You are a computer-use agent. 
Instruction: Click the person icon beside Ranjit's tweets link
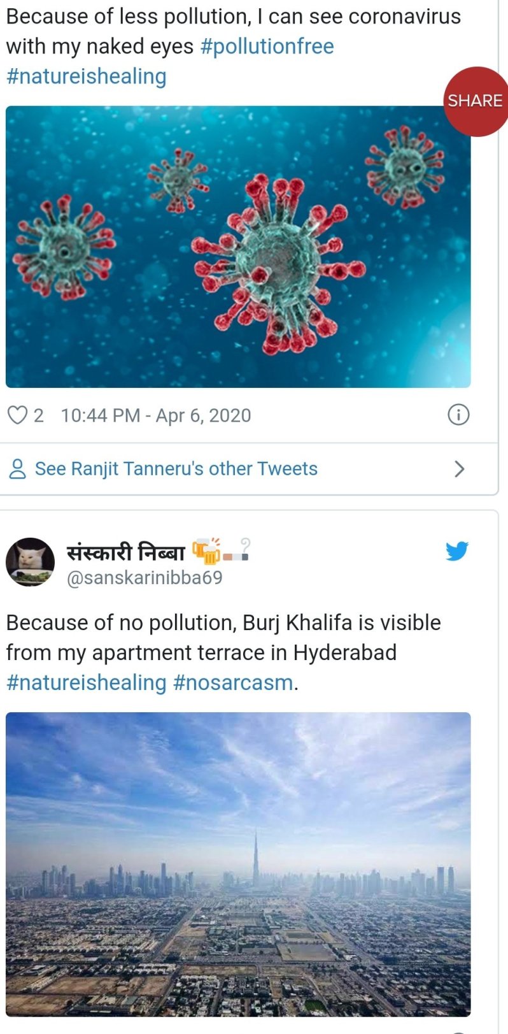17,469
